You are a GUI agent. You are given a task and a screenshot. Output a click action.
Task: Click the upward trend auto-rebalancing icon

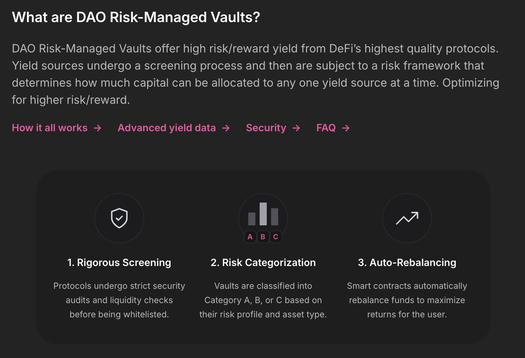(x=407, y=218)
